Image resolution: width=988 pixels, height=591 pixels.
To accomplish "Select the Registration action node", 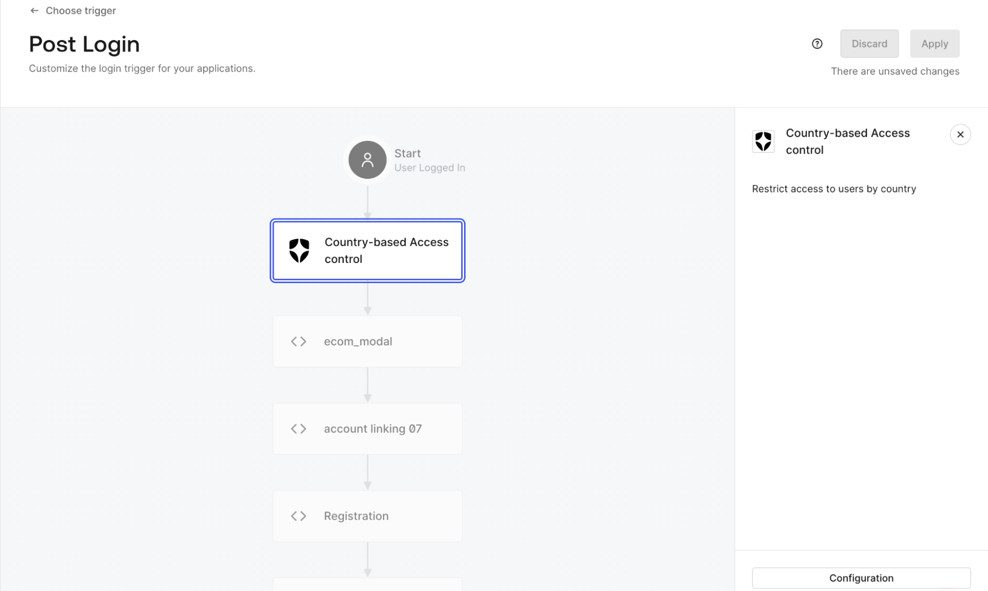I will click(367, 516).
